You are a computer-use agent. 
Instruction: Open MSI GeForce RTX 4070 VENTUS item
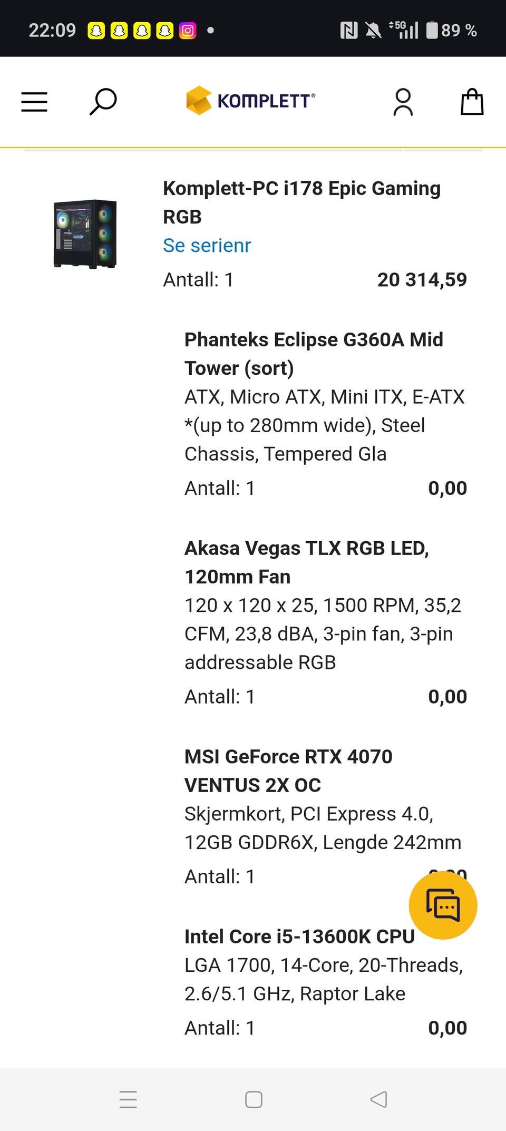click(x=288, y=771)
